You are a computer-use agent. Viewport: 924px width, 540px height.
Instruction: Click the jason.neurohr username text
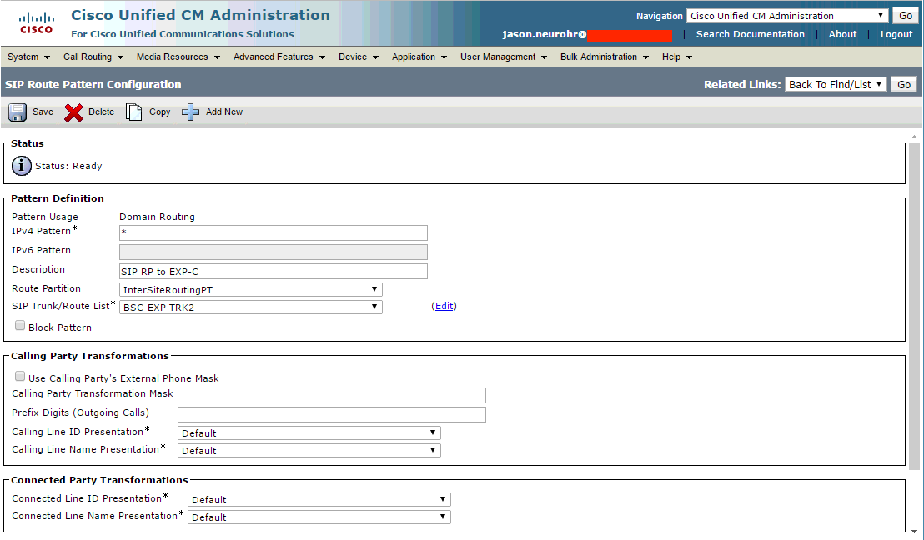(x=545, y=34)
